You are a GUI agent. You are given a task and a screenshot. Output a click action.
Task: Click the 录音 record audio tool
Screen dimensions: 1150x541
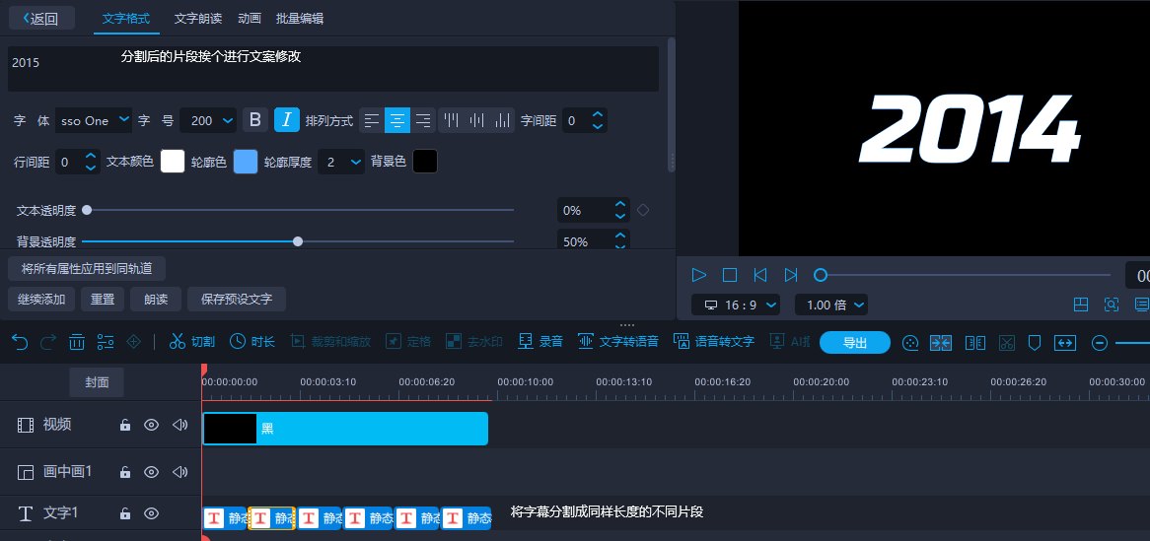[539, 341]
